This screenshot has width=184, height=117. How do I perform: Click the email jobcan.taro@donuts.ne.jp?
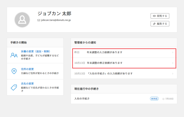pyautogui.click(x=56, y=20)
